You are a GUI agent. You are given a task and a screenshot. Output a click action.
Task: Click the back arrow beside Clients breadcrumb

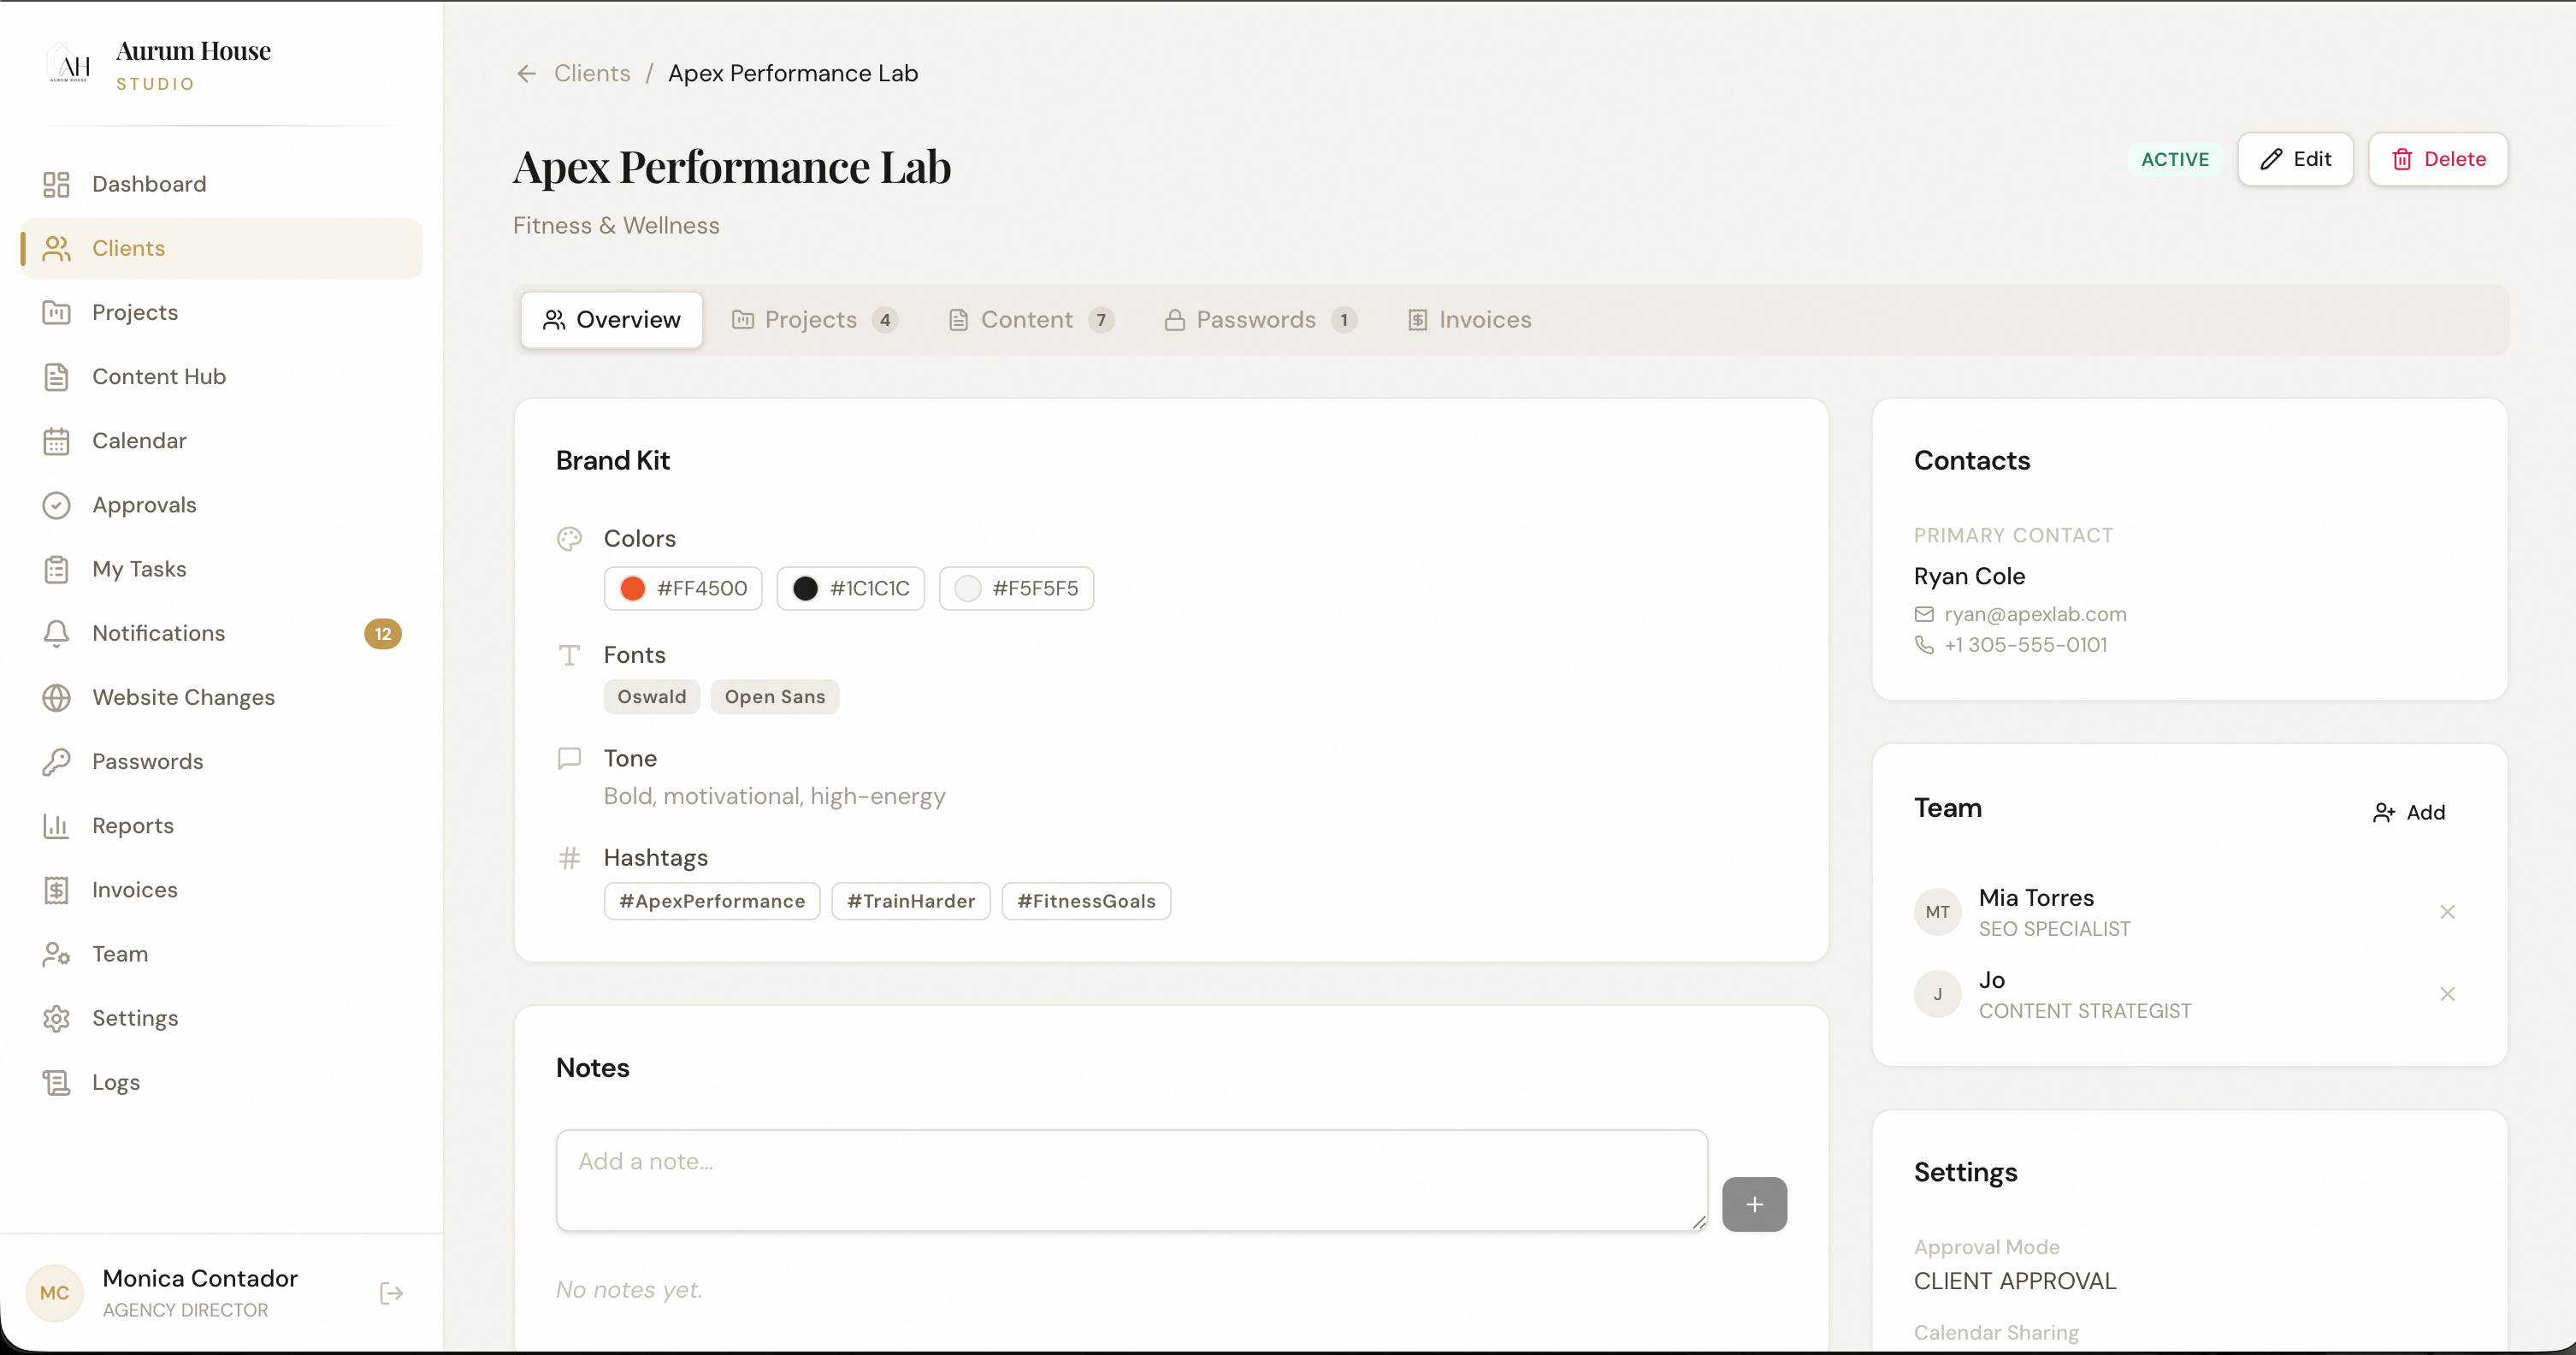pyautogui.click(x=526, y=73)
